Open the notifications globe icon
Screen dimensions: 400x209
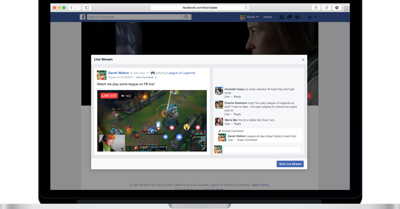pyautogui.click(x=297, y=17)
